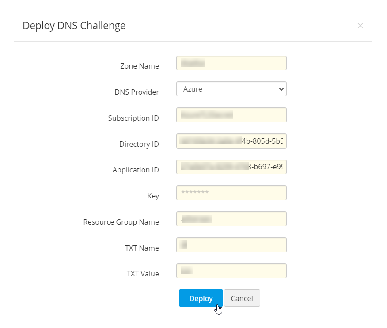Click the Directory ID label
The height and width of the screenshot is (328, 387).
(139, 144)
